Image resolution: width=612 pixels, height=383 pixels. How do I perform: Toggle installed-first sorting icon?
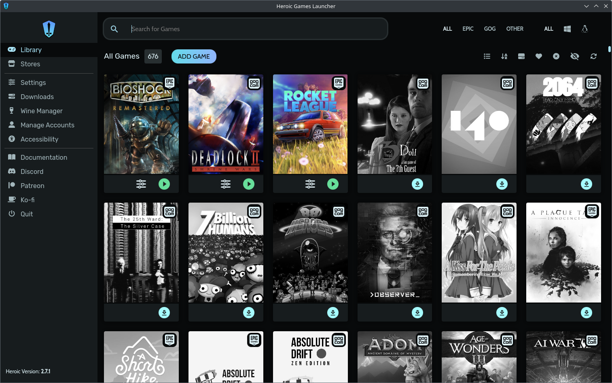(x=521, y=56)
